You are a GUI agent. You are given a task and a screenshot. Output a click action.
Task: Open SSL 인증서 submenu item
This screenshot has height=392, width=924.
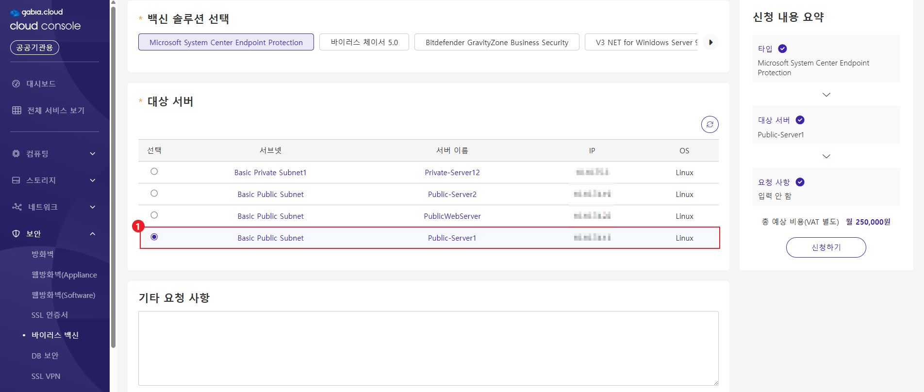pyautogui.click(x=50, y=315)
